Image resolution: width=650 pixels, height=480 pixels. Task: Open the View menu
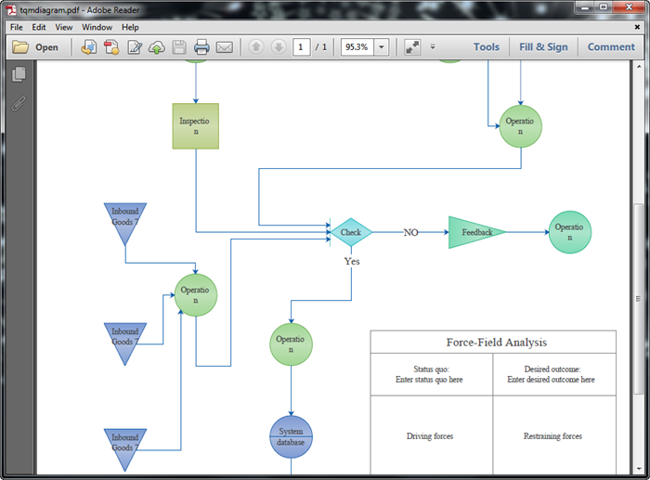point(64,27)
